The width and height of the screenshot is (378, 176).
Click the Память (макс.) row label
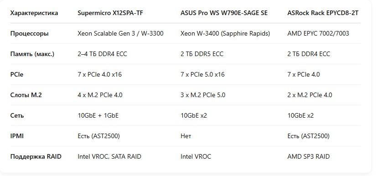32,54
